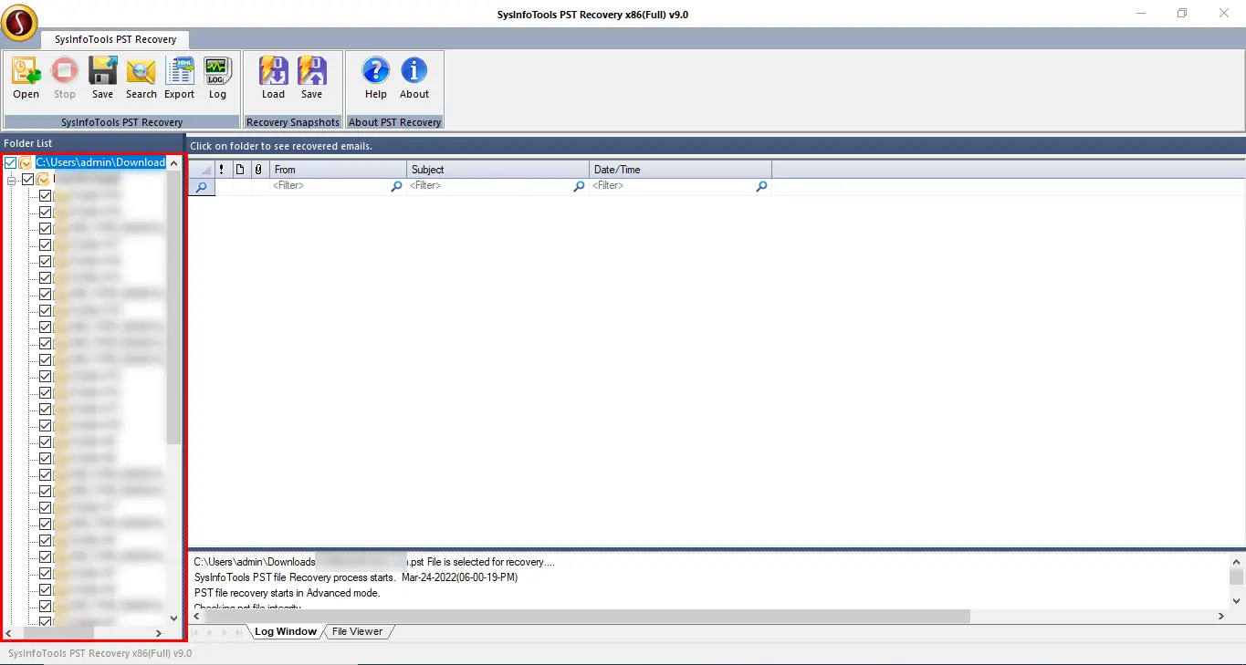The width and height of the screenshot is (1246, 665).
Task: Click the Save icon in main toolbar
Action: point(102,77)
